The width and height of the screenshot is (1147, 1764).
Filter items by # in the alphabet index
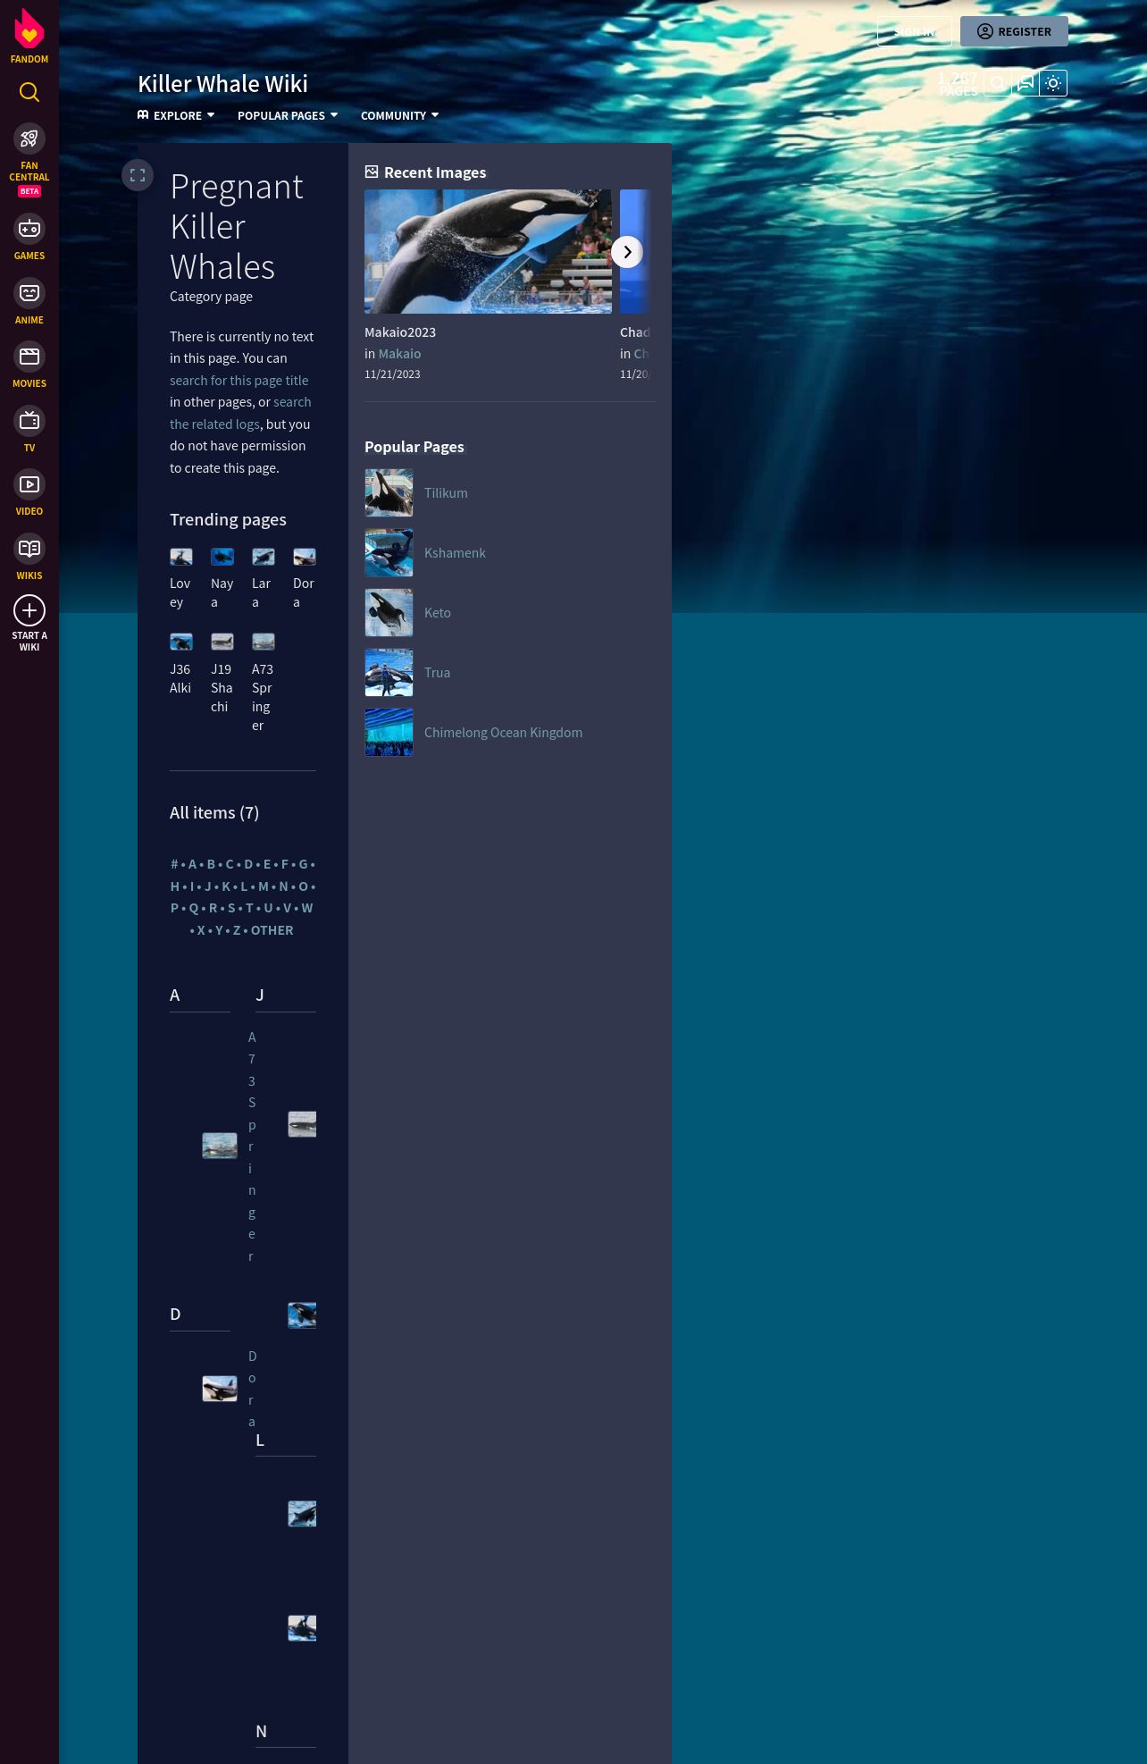point(174,864)
